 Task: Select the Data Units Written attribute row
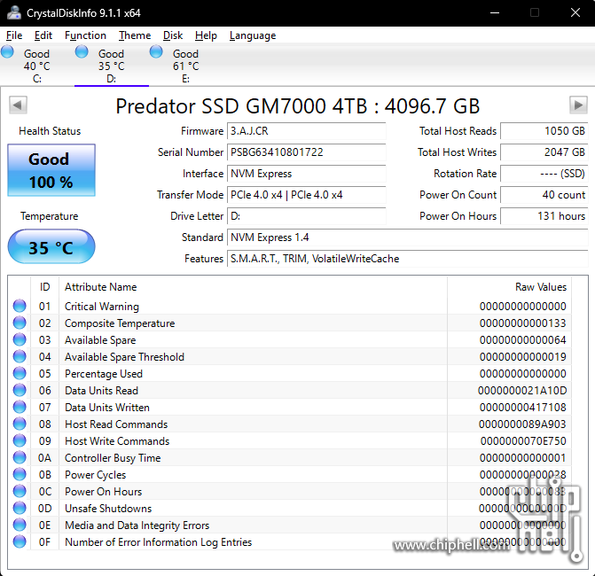pos(290,408)
